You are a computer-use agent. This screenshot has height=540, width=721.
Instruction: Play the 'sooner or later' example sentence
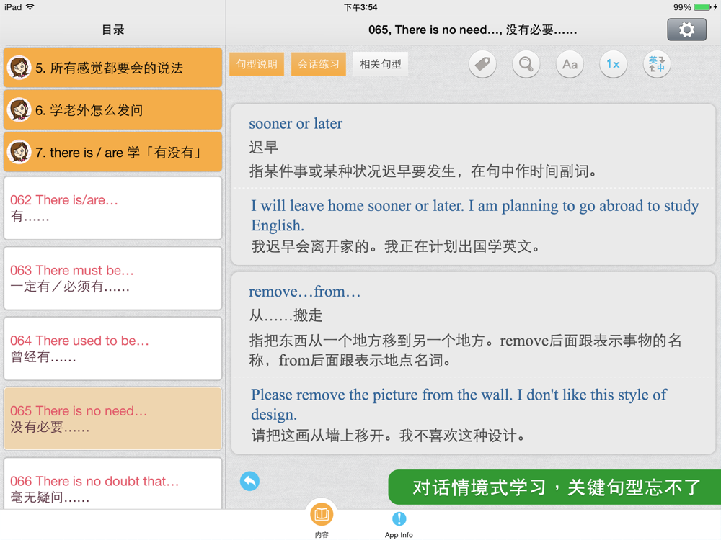point(474,215)
